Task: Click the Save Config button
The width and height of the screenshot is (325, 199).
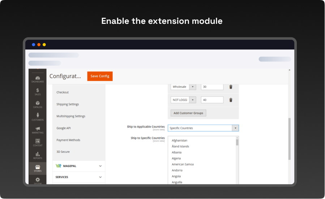Action: [100, 76]
